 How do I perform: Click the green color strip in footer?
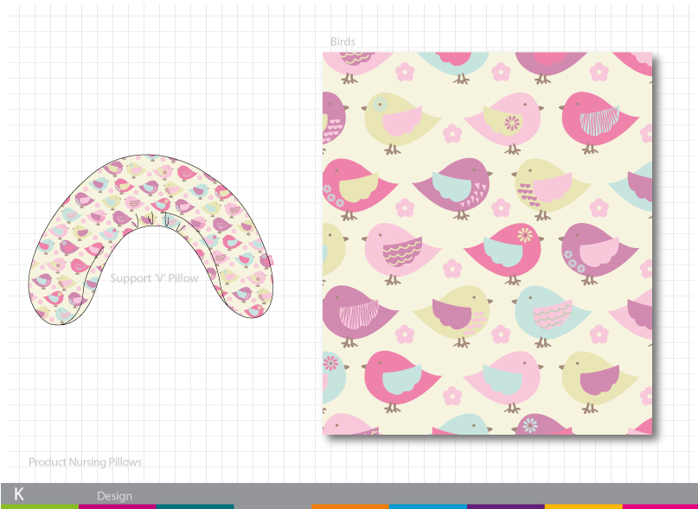39,506
